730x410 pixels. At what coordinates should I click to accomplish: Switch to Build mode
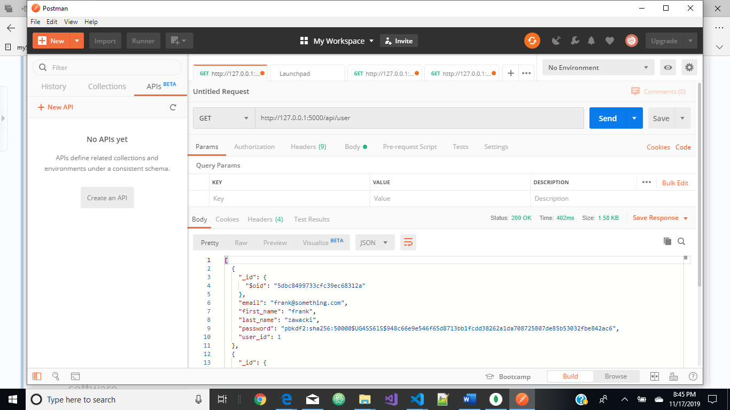[x=570, y=376]
